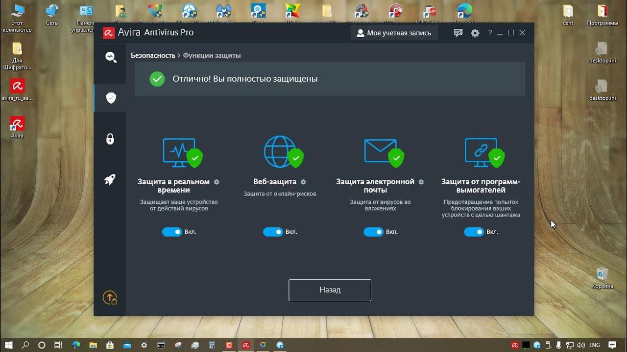Open settings gear next to Веб-защита
The height and width of the screenshot is (352, 627).
(303, 182)
